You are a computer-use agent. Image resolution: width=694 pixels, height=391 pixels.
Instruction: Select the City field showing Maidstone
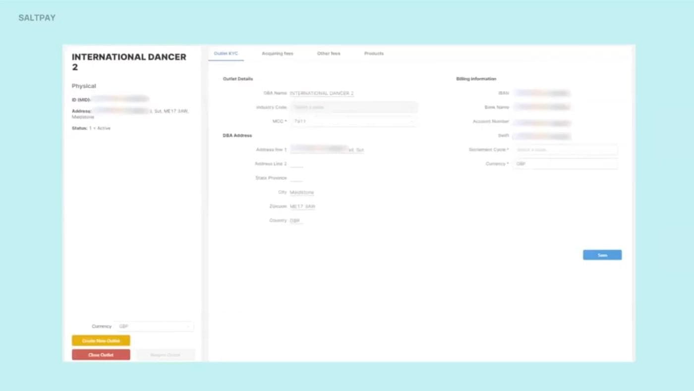(x=302, y=192)
